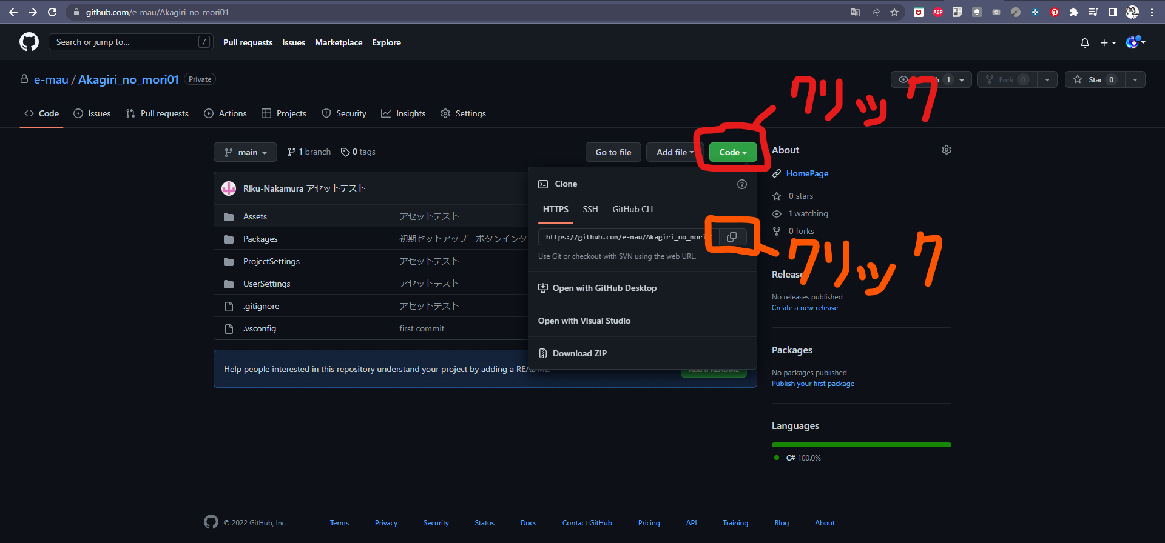This screenshot has height=543, width=1165.
Task: Open the AdBlock Plus extension icon
Action: click(x=938, y=12)
